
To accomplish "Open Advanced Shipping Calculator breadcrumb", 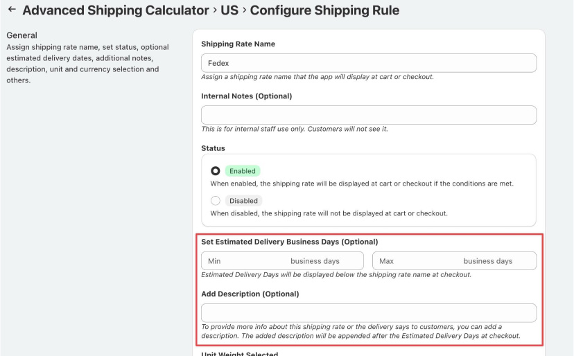I will (116, 10).
